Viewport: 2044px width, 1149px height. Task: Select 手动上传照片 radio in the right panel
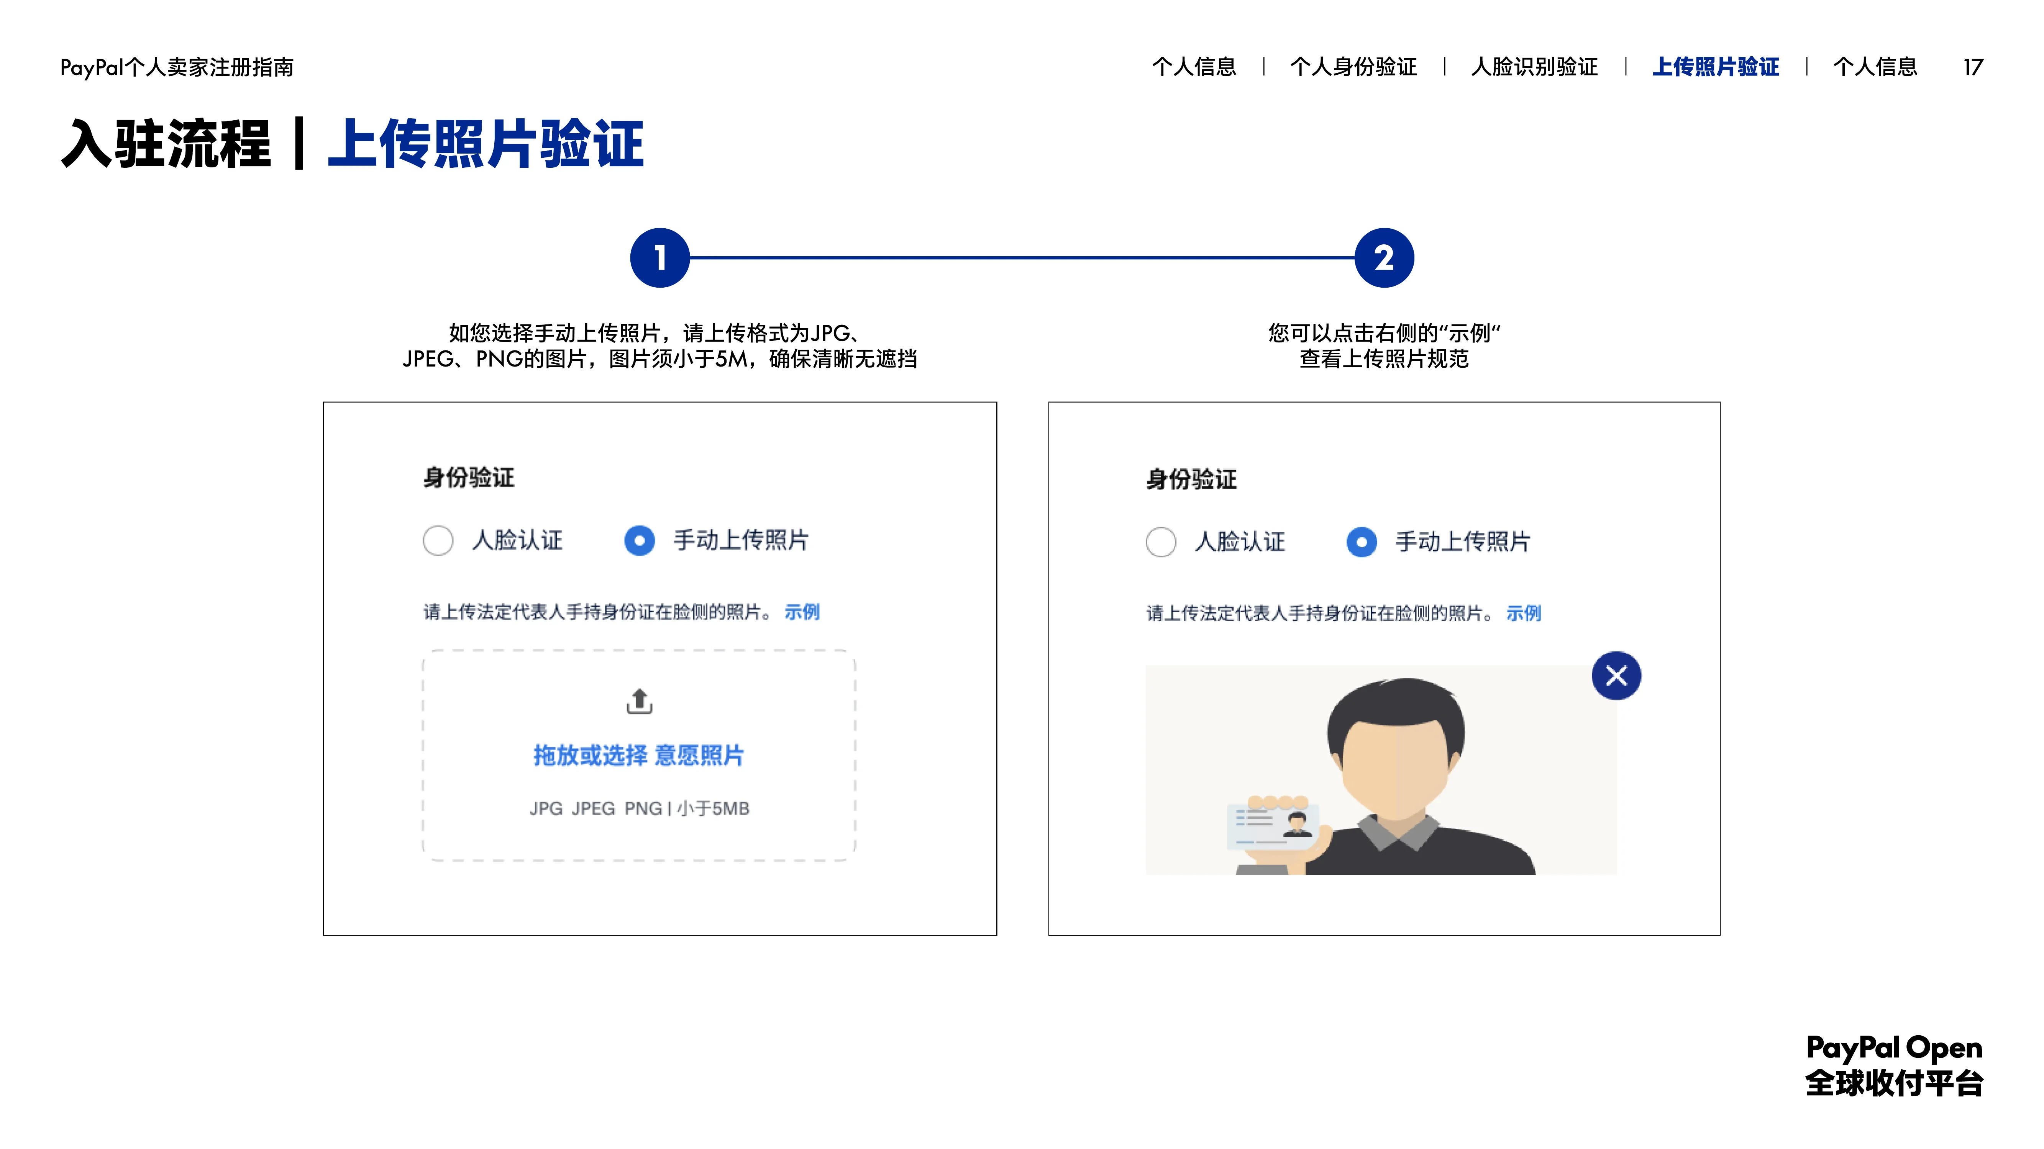pos(1362,542)
